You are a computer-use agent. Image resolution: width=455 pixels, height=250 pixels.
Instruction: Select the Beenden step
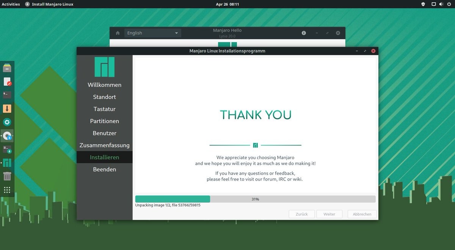pyautogui.click(x=105, y=169)
